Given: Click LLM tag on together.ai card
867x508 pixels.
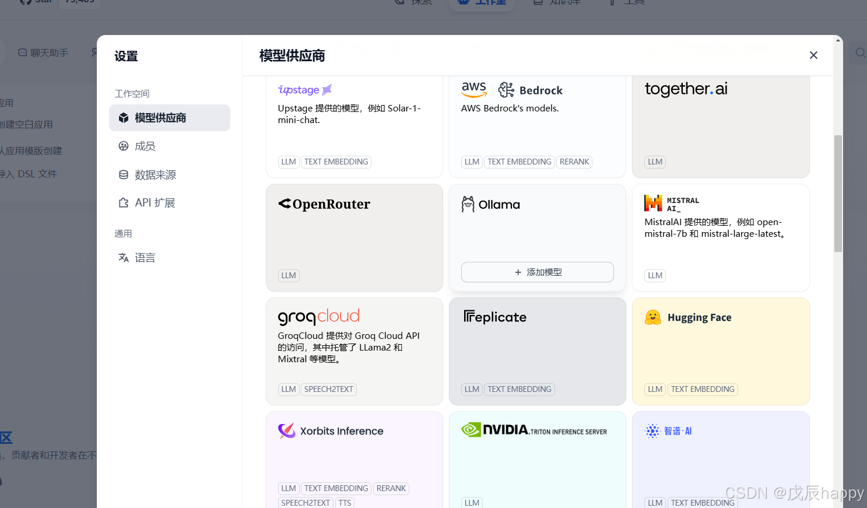Looking at the screenshot, I should pos(655,162).
